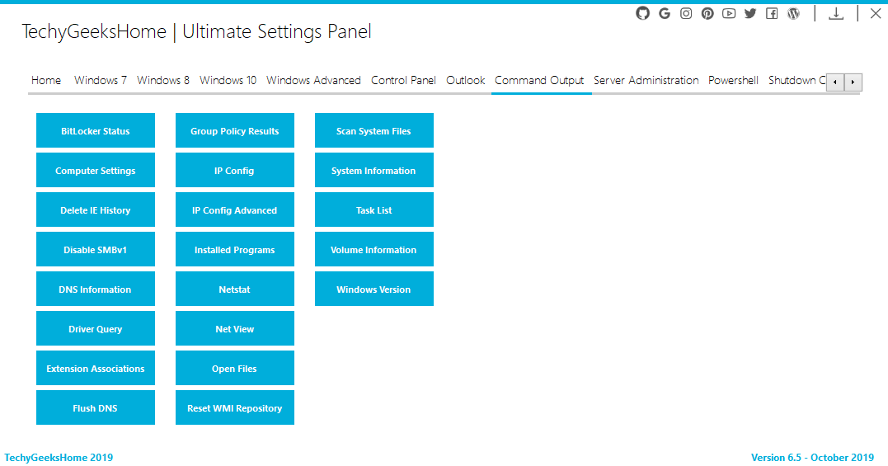Viewport: 888px width, 466px height.
Task: Open the YouTube icon link
Action: 729,13
